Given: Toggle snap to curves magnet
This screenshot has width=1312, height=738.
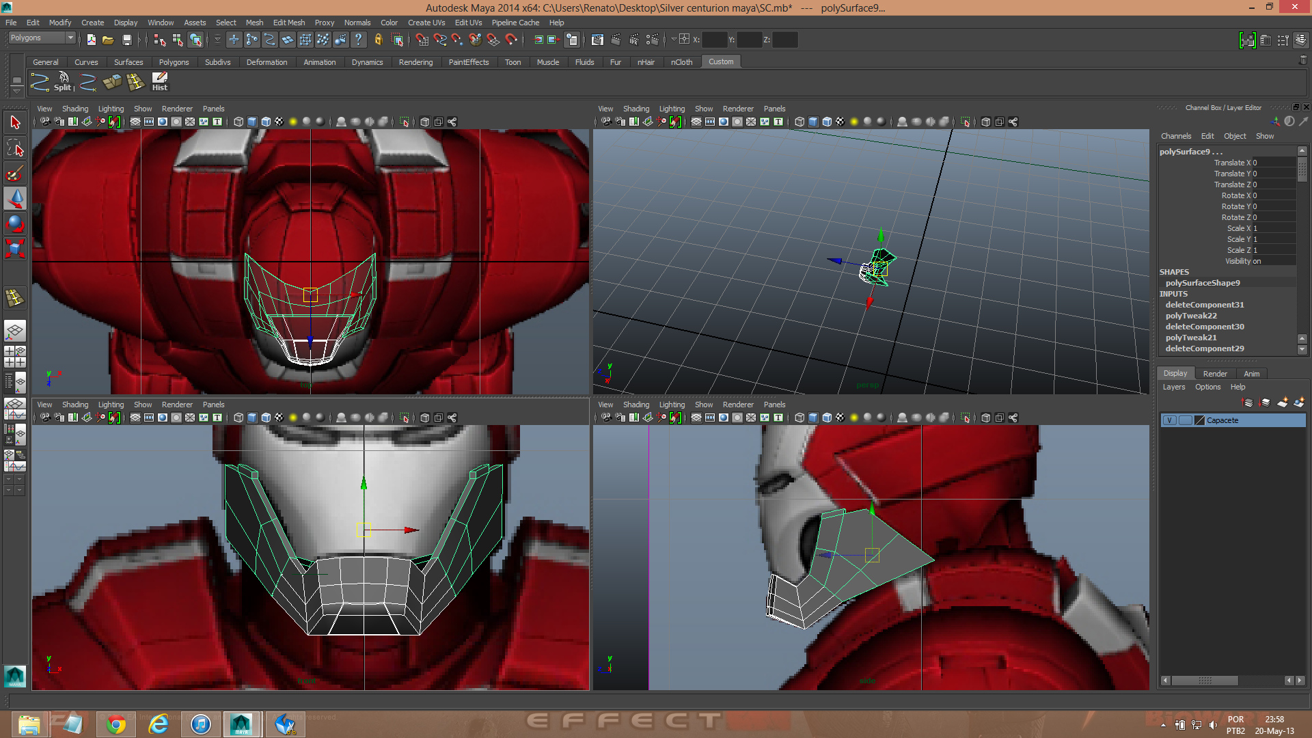Looking at the screenshot, I should 440,40.
